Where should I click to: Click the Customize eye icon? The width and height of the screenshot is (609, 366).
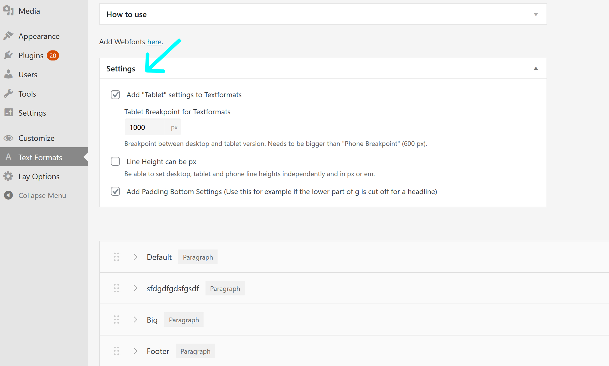pos(8,138)
